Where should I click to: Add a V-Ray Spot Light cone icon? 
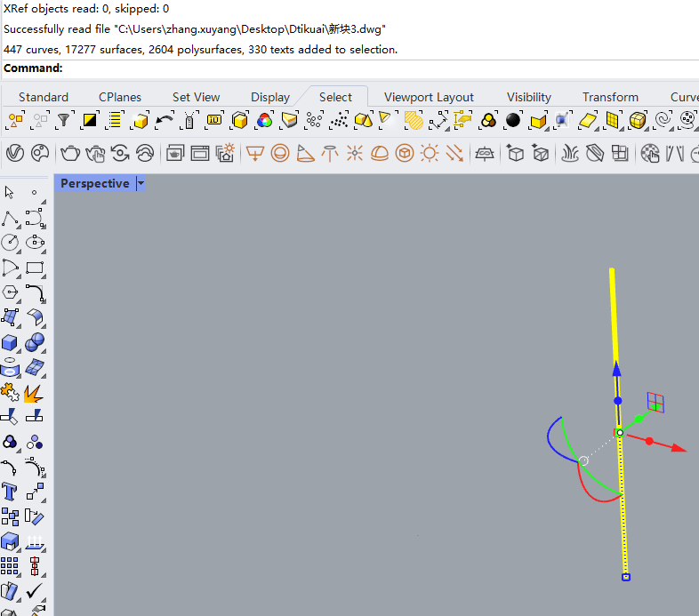(x=305, y=154)
